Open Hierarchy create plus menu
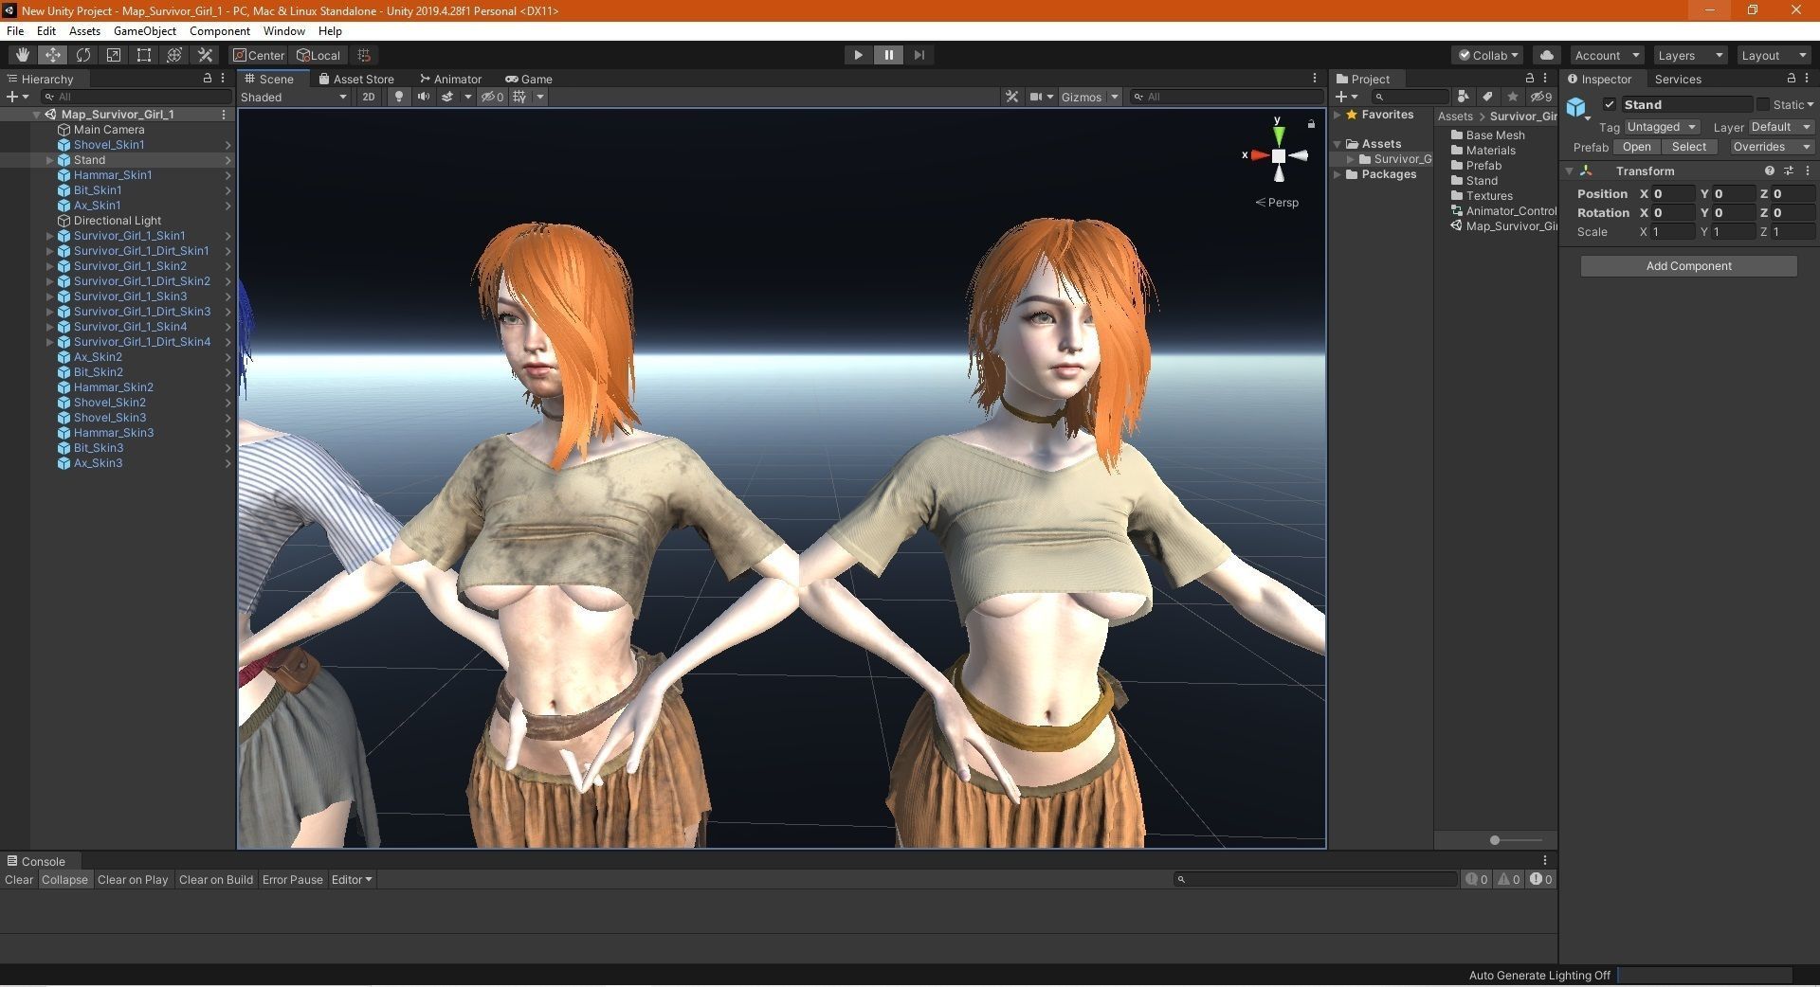 tap(17, 97)
